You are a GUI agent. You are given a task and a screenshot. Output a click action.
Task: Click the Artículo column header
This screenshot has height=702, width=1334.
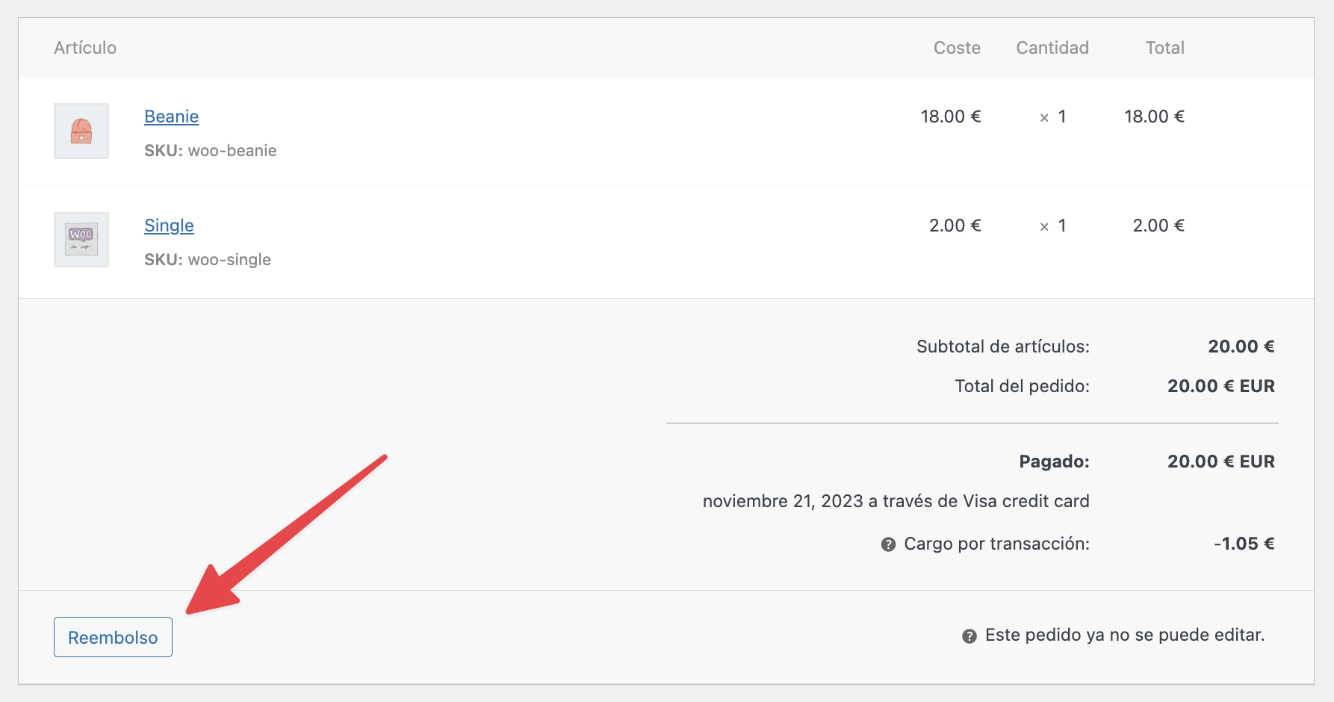click(x=85, y=48)
